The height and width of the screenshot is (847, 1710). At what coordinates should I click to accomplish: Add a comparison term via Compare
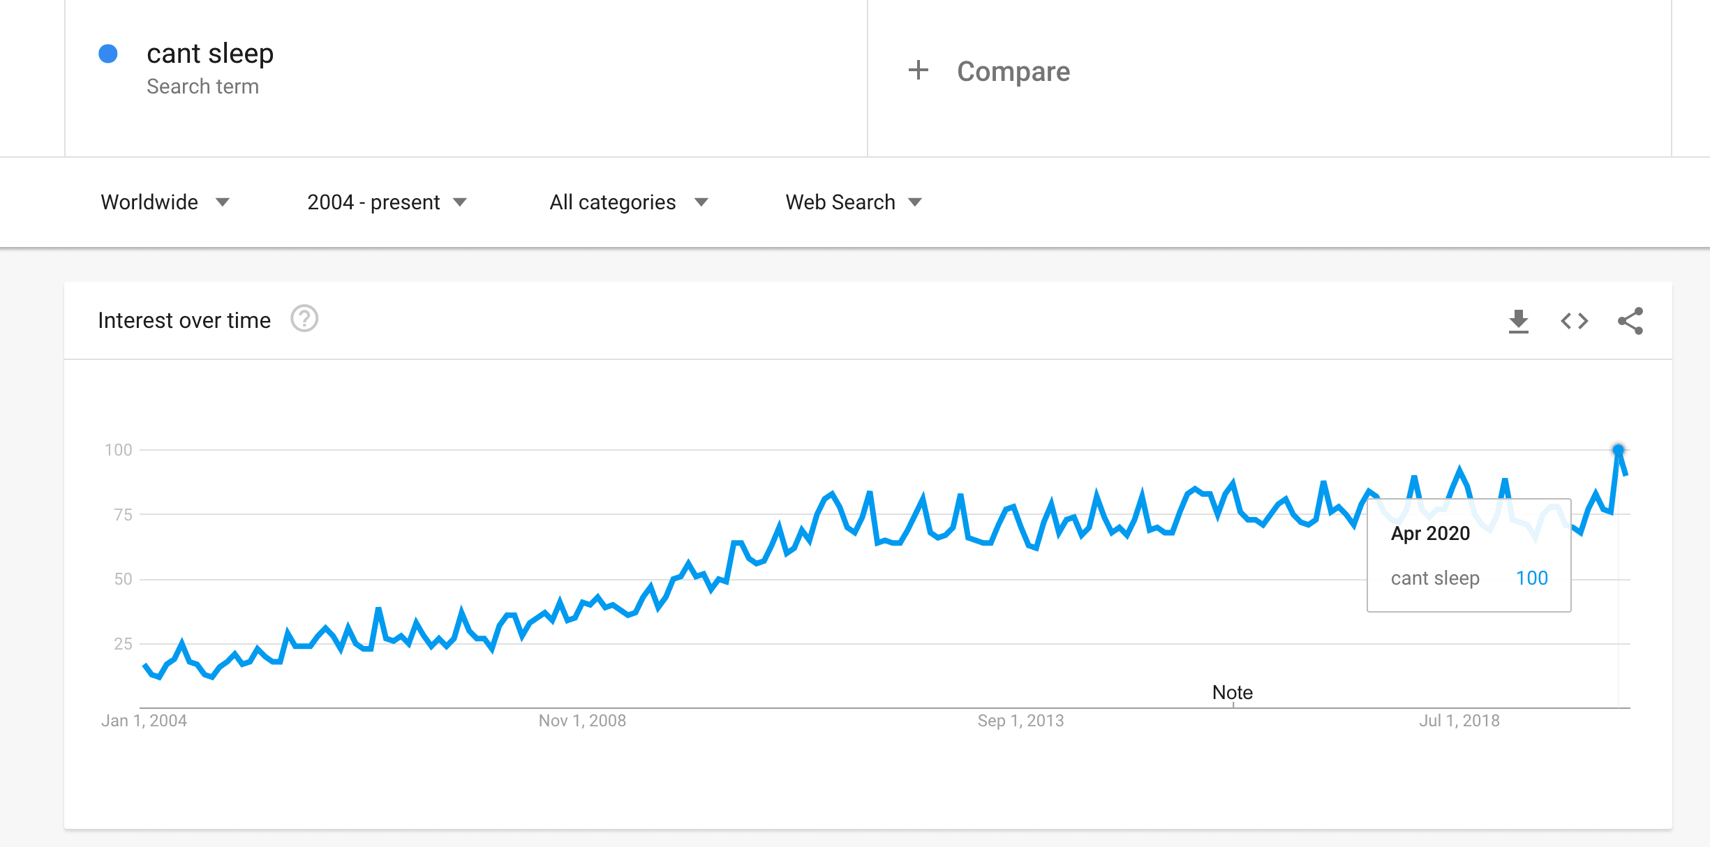pos(1013,71)
